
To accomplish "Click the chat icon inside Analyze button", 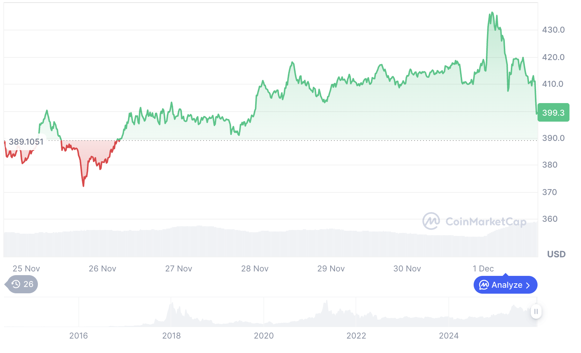I will point(484,285).
